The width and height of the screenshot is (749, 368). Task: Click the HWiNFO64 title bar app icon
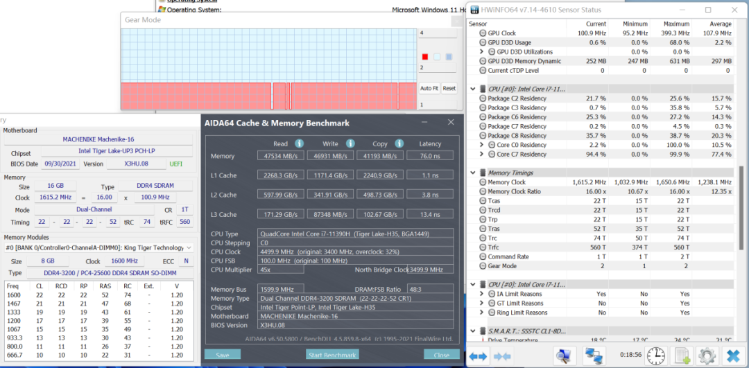pyautogui.click(x=474, y=10)
